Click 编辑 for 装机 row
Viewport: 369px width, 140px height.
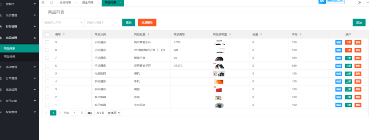[x=339, y=74]
